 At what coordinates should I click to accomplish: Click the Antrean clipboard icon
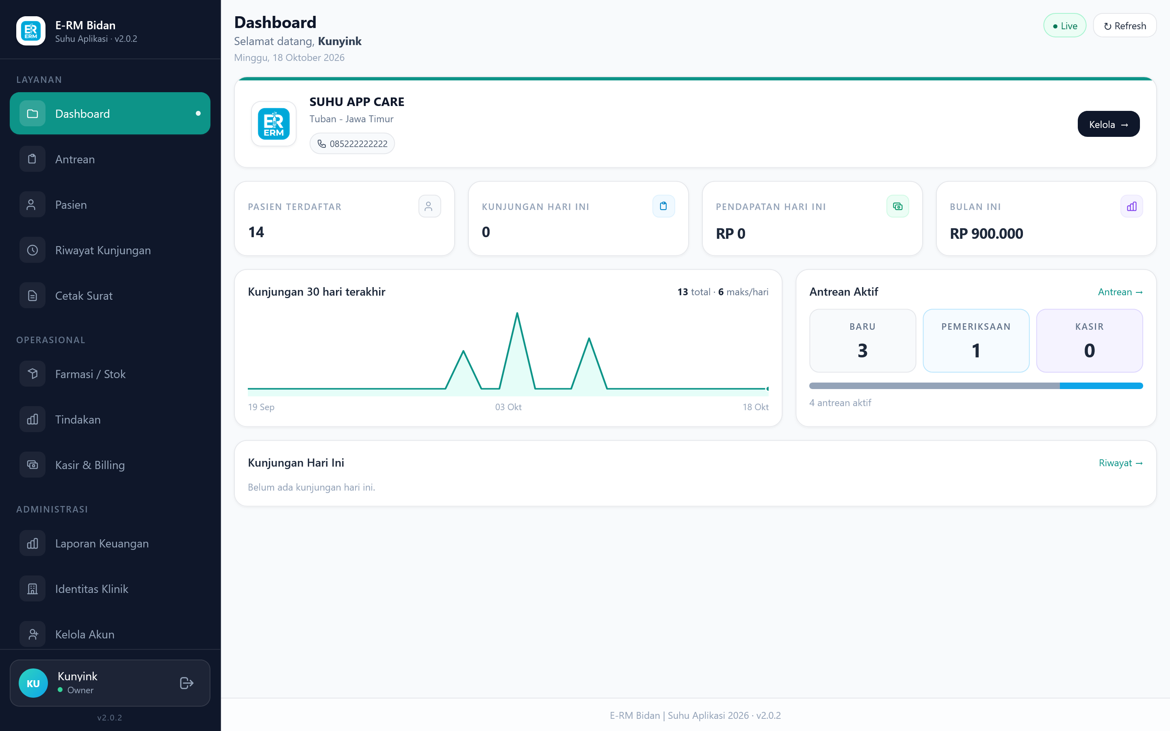pos(32,159)
